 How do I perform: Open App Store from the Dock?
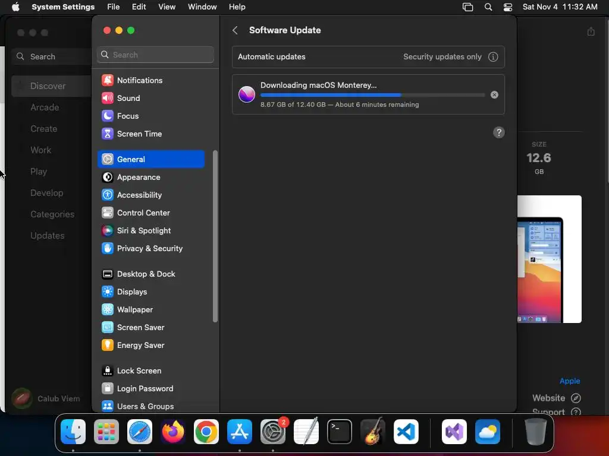pyautogui.click(x=240, y=432)
